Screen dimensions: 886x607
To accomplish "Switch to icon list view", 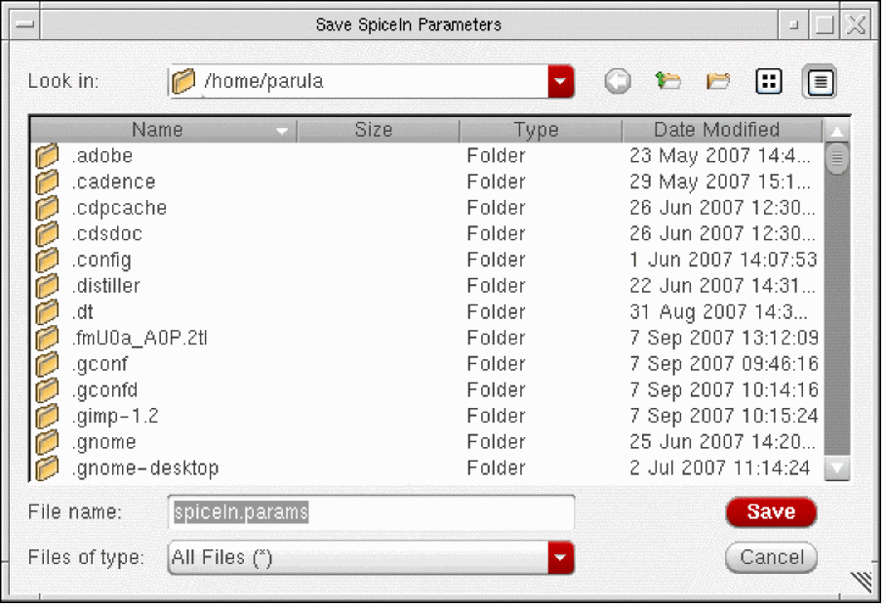I will (770, 82).
